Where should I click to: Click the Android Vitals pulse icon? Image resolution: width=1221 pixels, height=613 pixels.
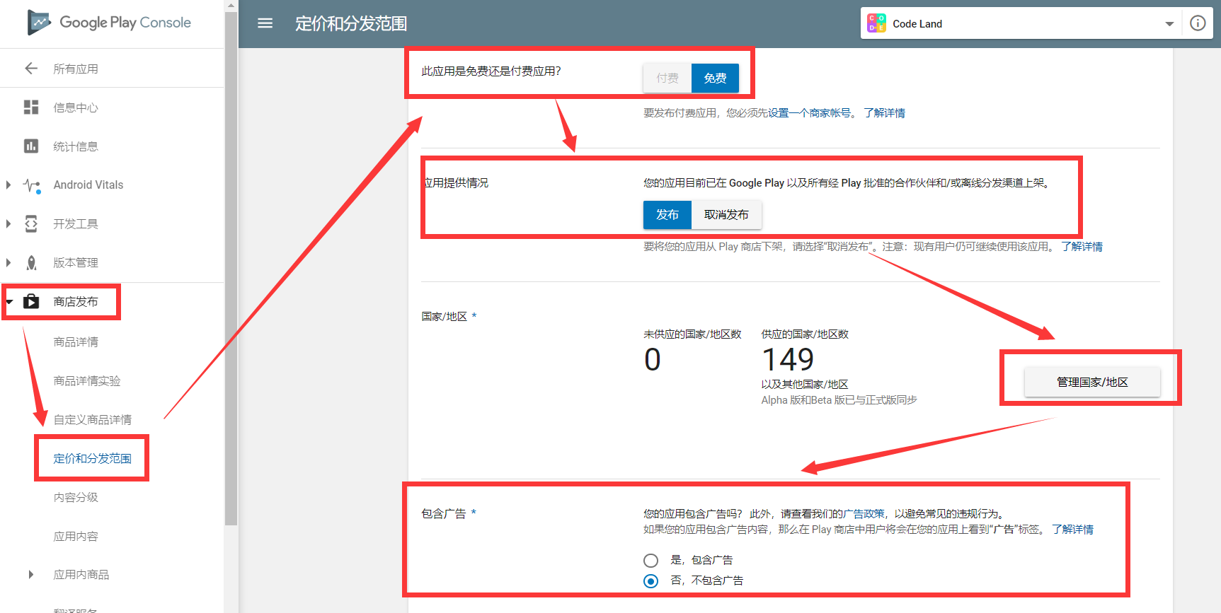[31, 185]
